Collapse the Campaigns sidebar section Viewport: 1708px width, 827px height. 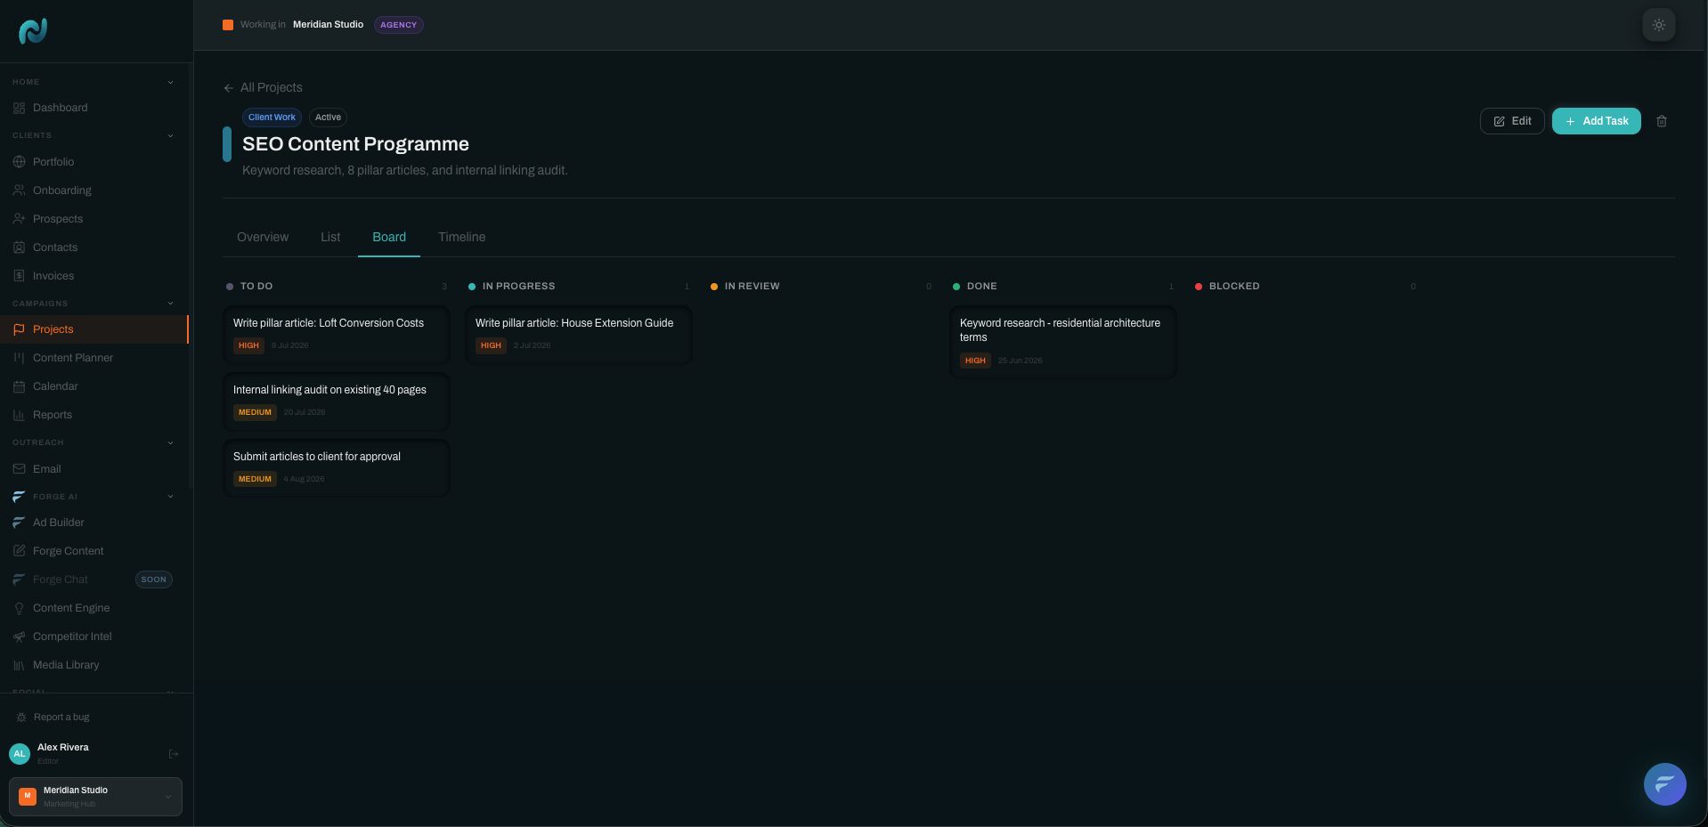tap(170, 304)
